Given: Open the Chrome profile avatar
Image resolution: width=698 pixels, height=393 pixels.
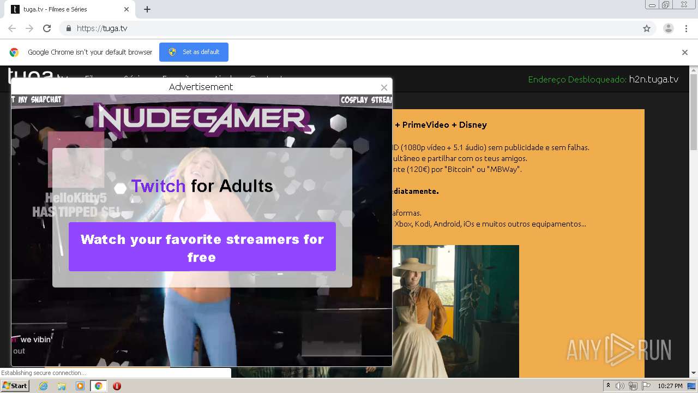Looking at the screenshot, I should pyautogui.click(x=669, y=28).
